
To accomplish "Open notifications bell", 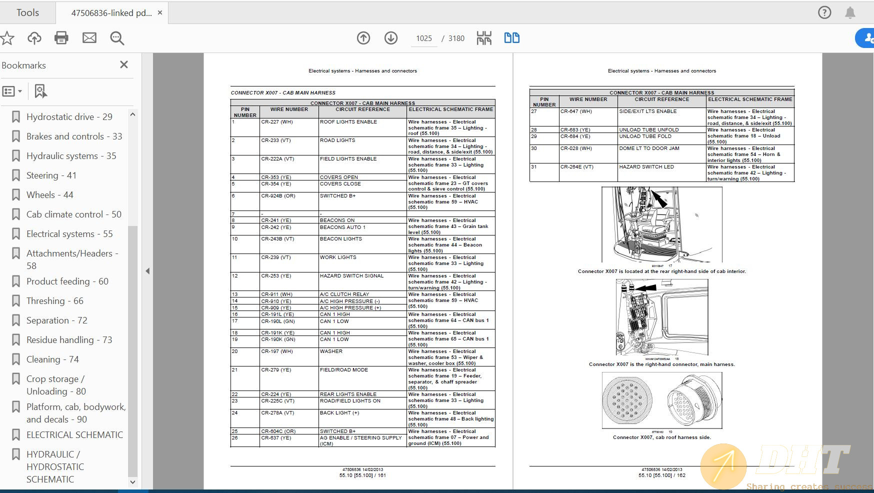I will [850, 12].
